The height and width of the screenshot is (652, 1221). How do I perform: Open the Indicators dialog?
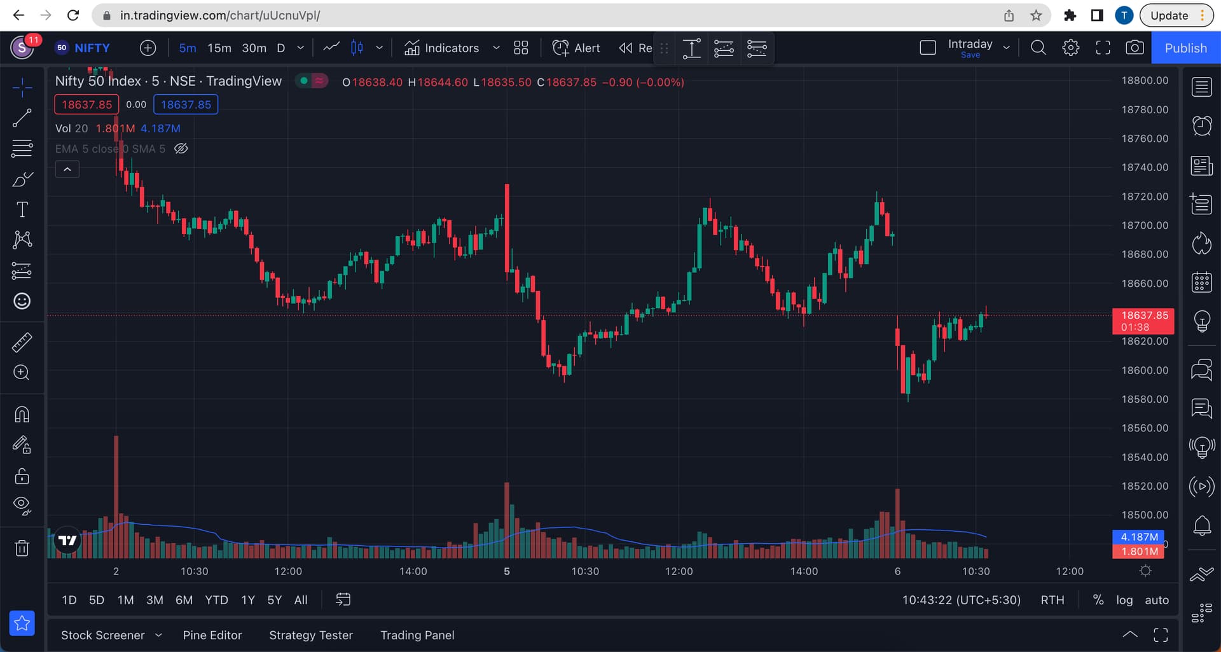[x=441, y=48]
